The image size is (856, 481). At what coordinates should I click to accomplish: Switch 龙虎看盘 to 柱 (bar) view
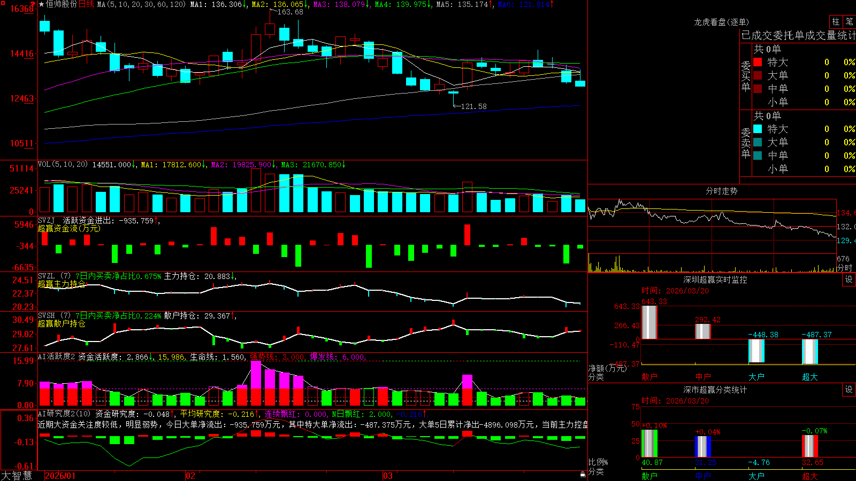[836, 21]
